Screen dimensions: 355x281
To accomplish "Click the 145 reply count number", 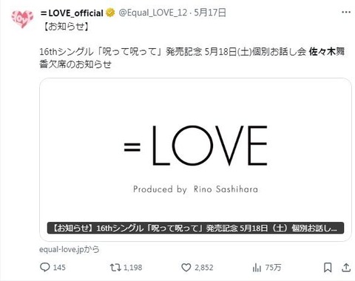I will 59,268.
